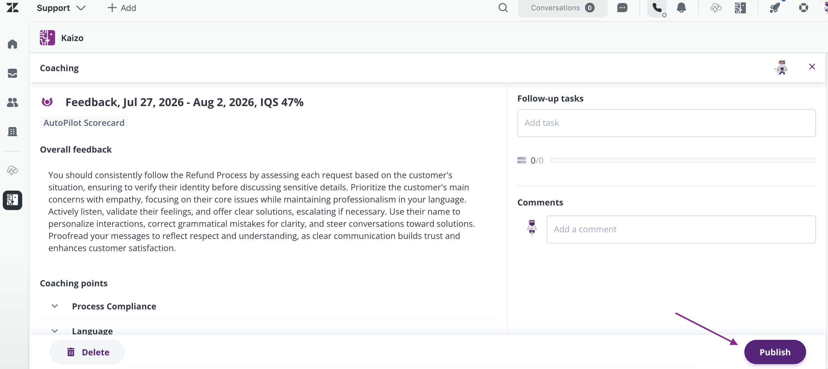This screenshot has width=828, height=369.
Task: Expand the Language coaching point
Action: coord(55,331)
